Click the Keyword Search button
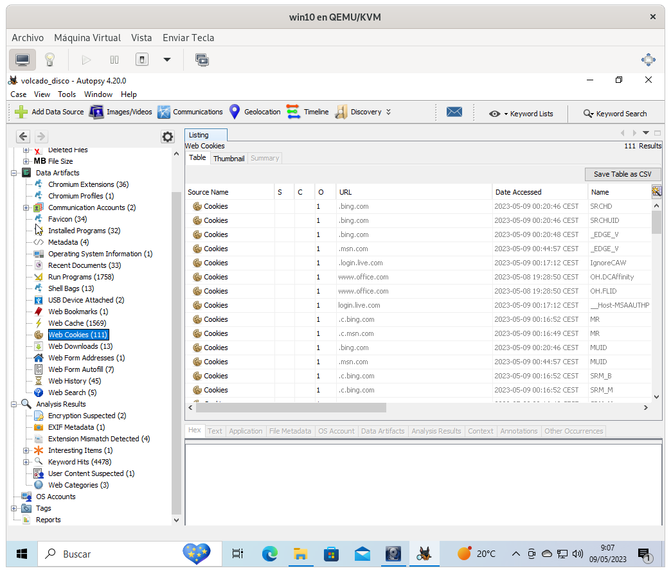Image resolution: width=671 pixels, height=573 pixels. [615, 114]
